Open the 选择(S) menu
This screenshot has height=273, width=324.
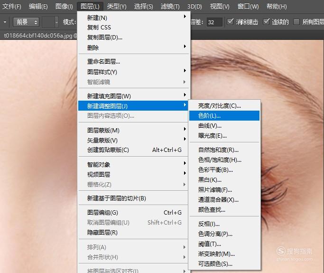point(143,7)
